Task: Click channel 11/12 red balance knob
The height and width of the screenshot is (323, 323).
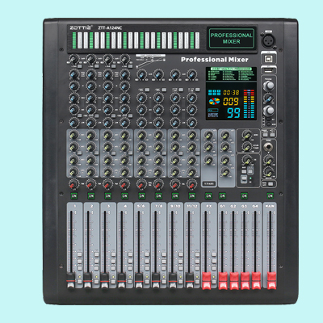Action: pos(192,184)
